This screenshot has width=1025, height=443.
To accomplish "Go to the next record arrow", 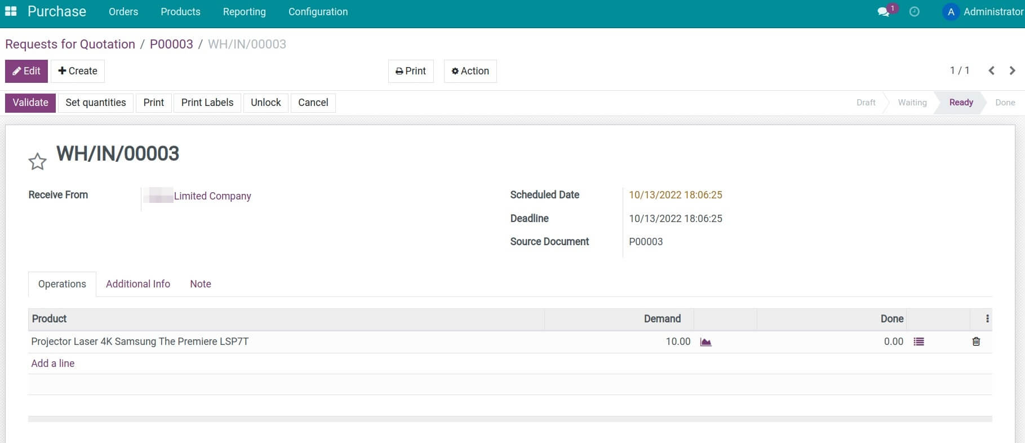I will coord(1012,70).
